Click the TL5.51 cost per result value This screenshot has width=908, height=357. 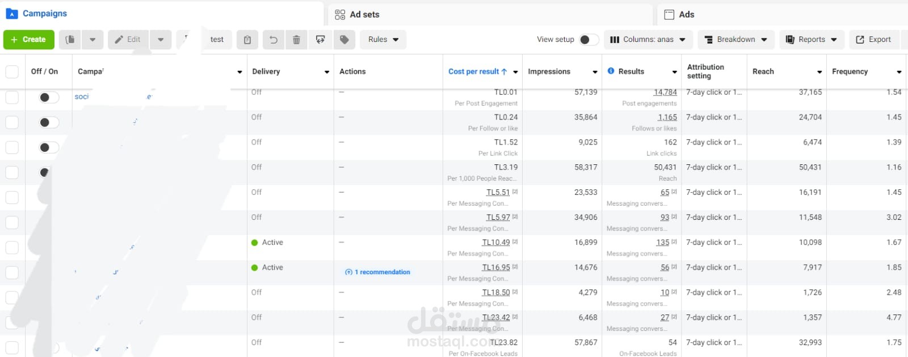[x=498, y=193]
